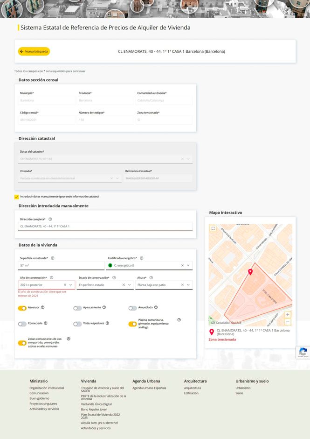Open Proyectos singulares footer link

pos(43,404)
